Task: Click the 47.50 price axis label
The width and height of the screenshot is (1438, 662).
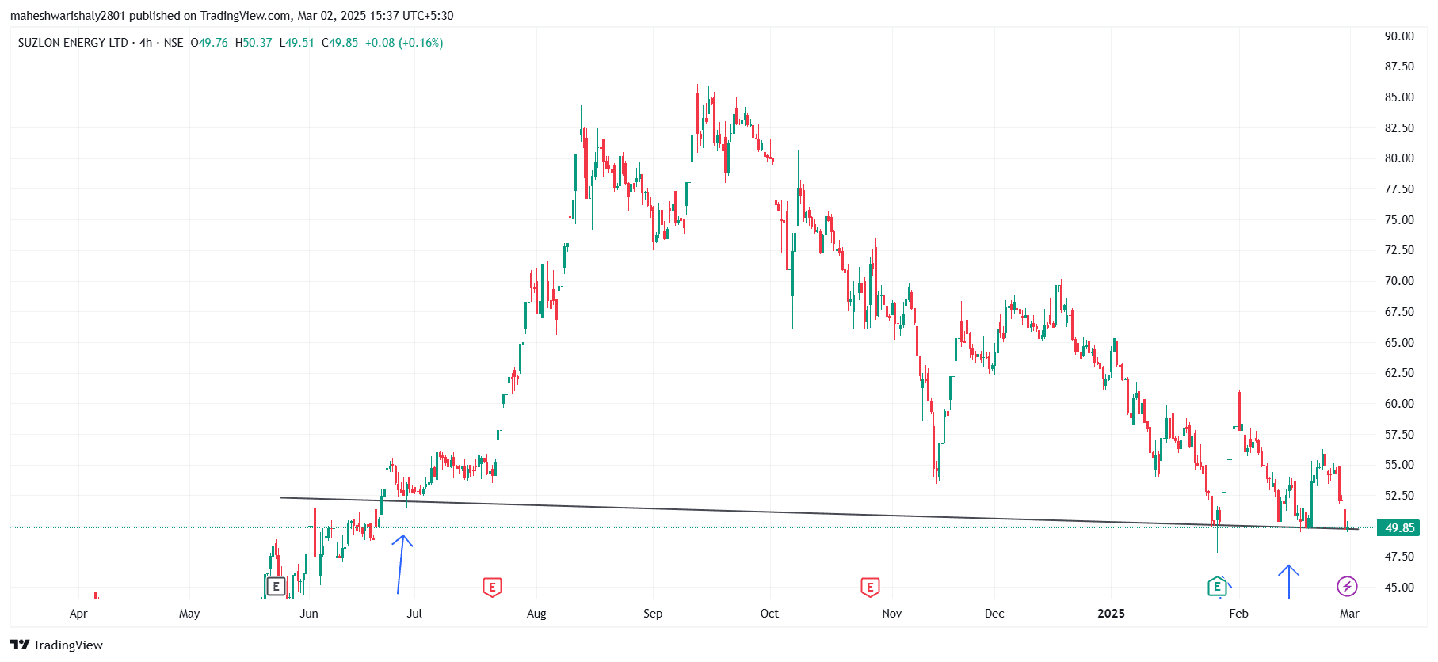Action: pos(1399,557)
